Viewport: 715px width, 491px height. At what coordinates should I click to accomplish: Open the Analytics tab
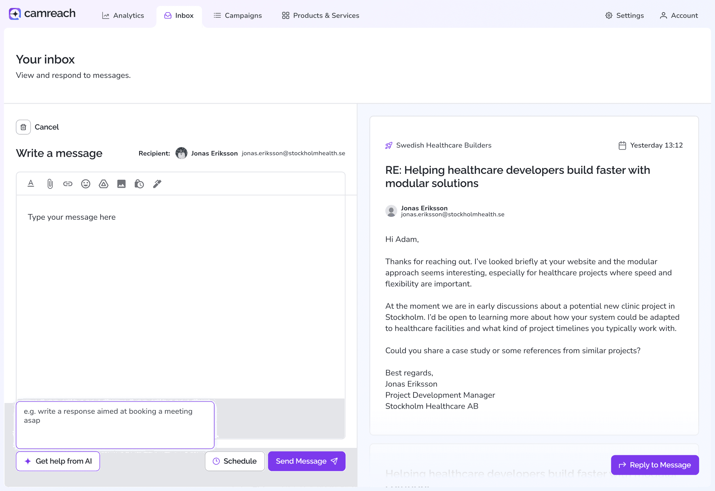(x=123, y=15)
